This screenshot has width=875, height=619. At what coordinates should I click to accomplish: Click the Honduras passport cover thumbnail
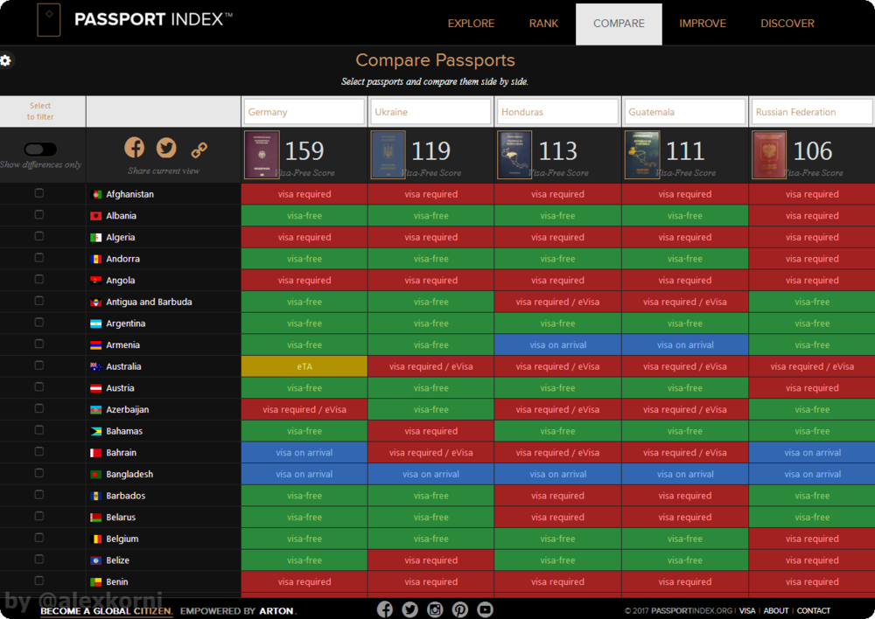(514, 155)
